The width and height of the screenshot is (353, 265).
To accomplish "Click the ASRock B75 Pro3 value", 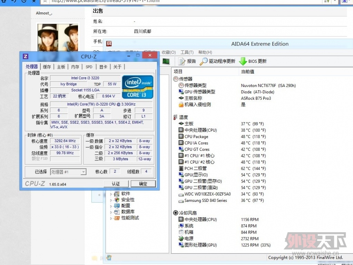I will click(x=256, y=98).
